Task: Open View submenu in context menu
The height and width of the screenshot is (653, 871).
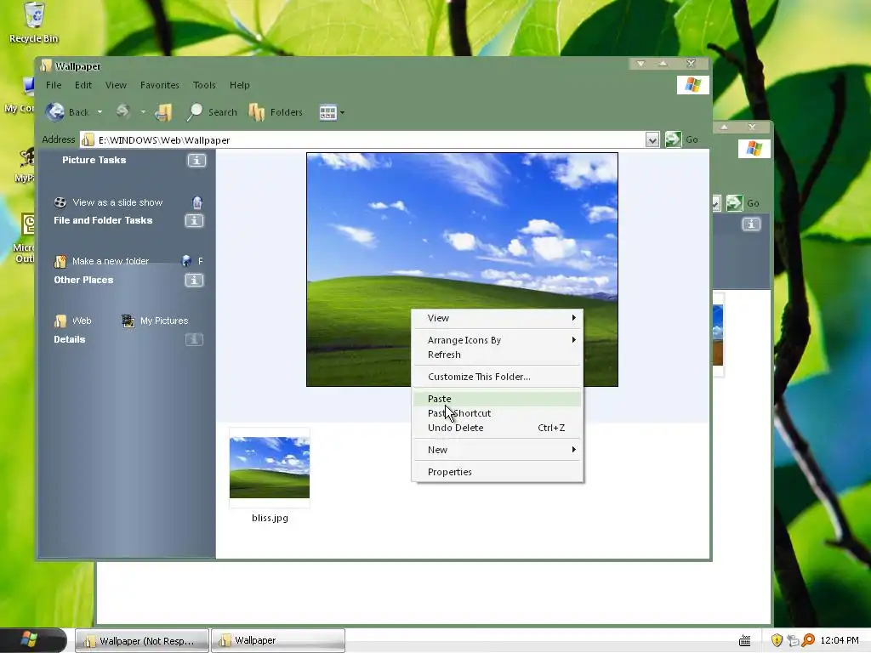Action: (x=497, y=318)
